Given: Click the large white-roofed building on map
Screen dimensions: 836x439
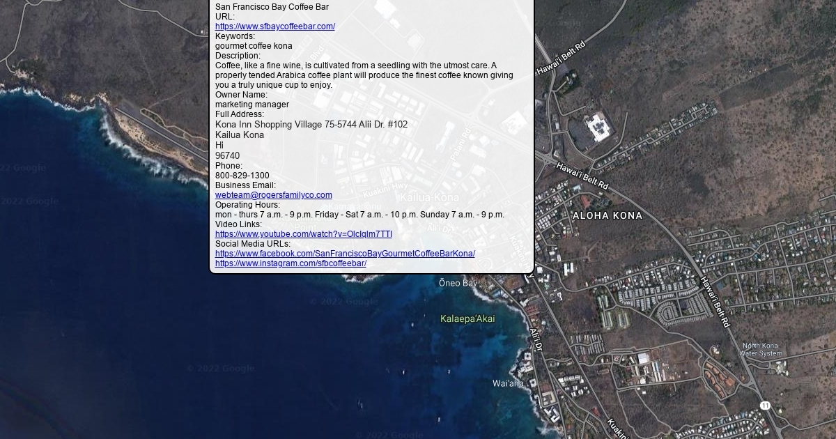Looking at the screenshot, I should point(596,127).
